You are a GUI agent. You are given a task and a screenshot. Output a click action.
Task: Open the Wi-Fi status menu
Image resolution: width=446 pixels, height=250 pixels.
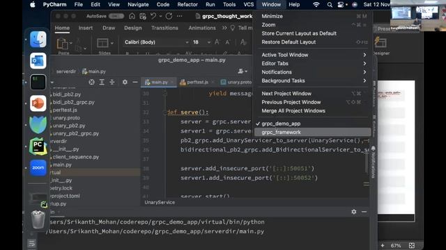pyautogui.click(x=316, y=5)
